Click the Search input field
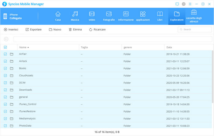 (x=195, y=29)
